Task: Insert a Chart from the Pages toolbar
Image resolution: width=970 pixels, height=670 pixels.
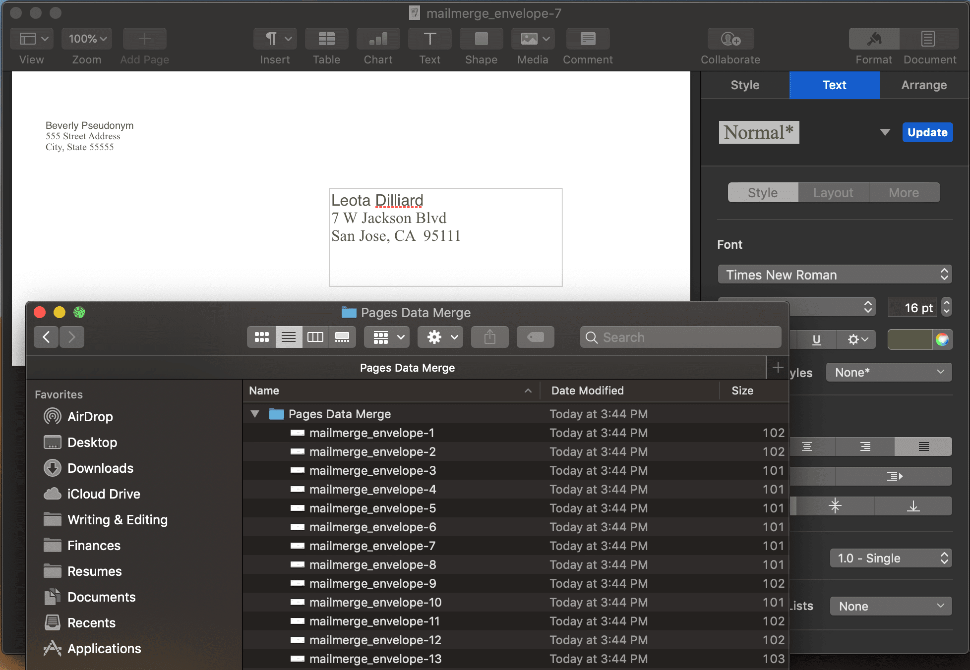Action: click(x=378, y=39)
